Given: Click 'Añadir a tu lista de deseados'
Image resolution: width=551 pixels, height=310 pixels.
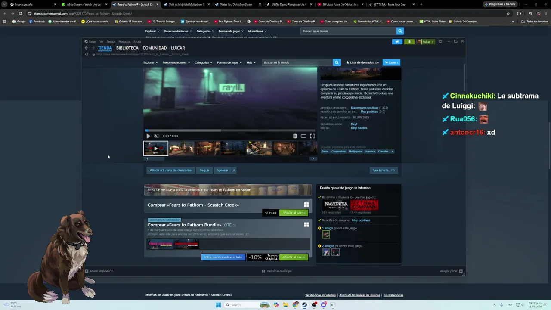Looking at the screenshot, I should [170, 170].
